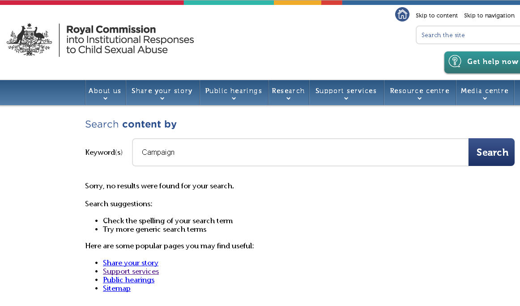Expand the Share your story chevron
Image resolution: width=520 pixels, height=306 pixels.
pos(162,99)
